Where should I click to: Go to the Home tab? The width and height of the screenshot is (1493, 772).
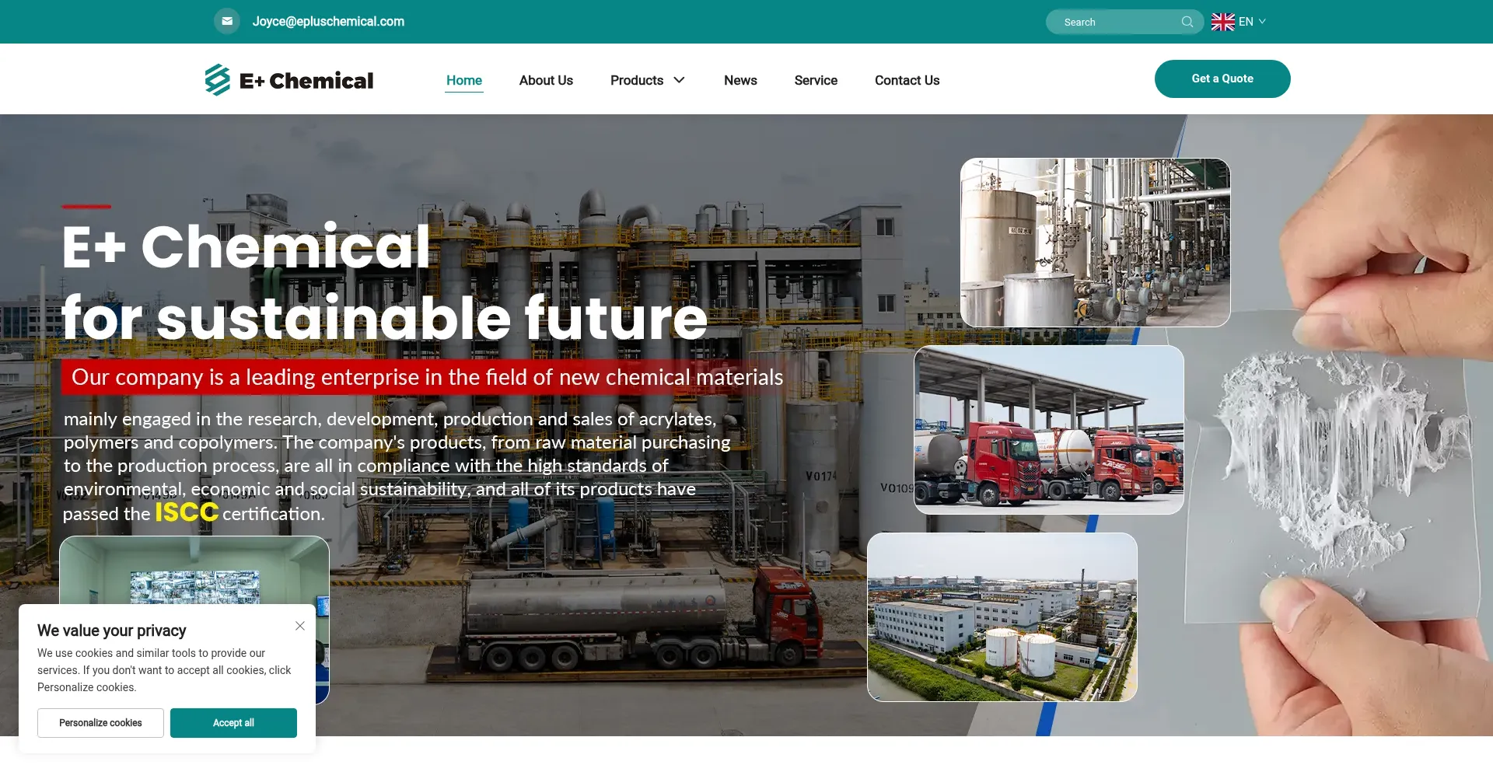pos(464,80)
